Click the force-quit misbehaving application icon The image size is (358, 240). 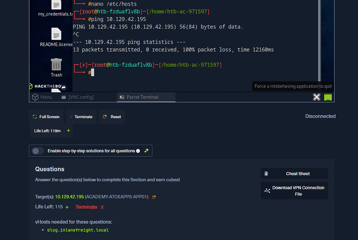pos(316,97)
